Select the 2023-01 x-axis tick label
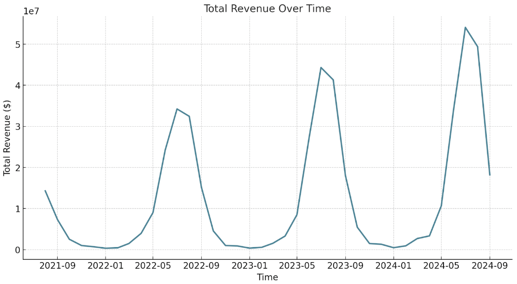The height and width of the screenshot is (284, 517). point(249,266)
